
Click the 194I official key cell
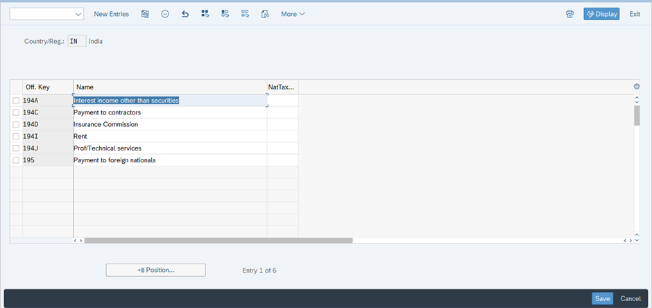coord(47,137)
